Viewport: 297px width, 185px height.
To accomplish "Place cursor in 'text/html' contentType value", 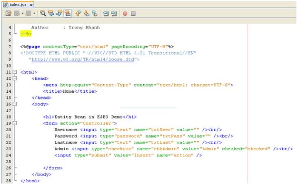I will pyautogui.click(x=93, y=47).
